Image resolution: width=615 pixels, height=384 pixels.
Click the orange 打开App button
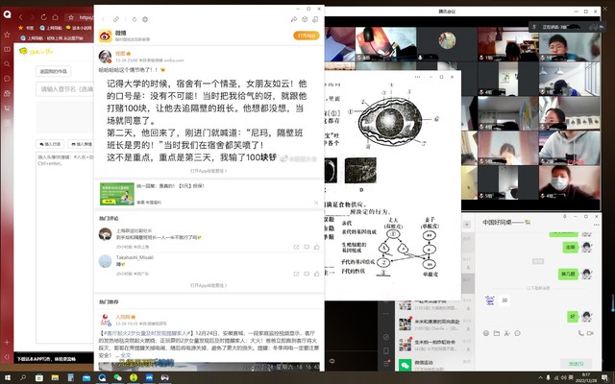tap(307, 36)
